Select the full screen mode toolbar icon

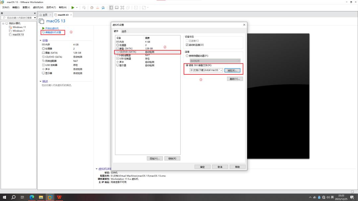click(122, 7)
